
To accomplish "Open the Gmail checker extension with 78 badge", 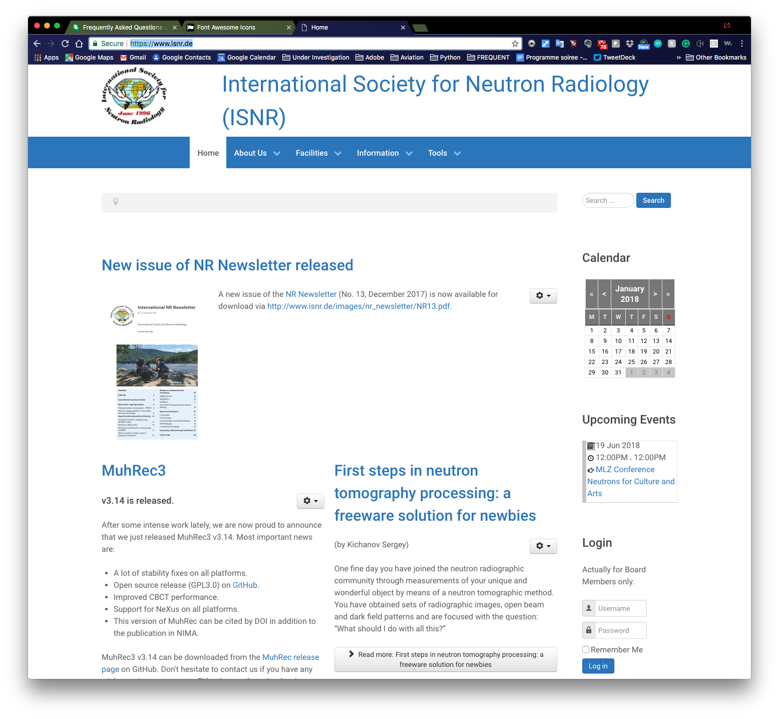I will pyautogui.click(x=602, y=44).
